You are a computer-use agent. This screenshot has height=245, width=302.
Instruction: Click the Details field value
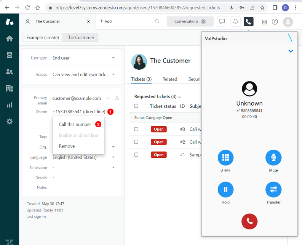[x=53, y=177]
